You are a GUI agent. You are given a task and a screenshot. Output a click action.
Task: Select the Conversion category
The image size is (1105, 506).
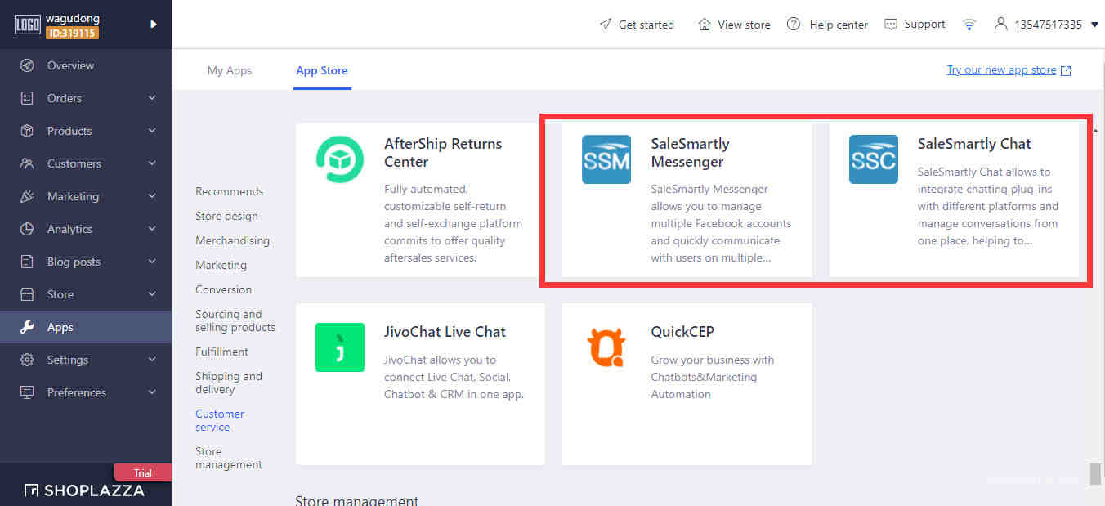tap(223, 289)
